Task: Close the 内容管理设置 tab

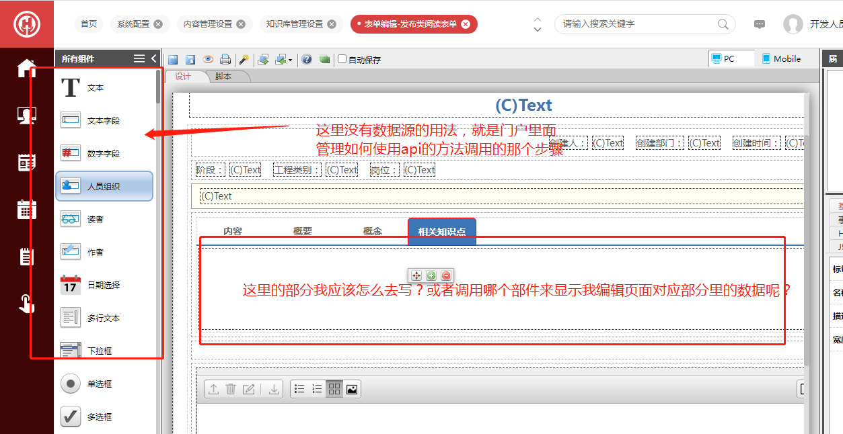Action: coord(241,24)
